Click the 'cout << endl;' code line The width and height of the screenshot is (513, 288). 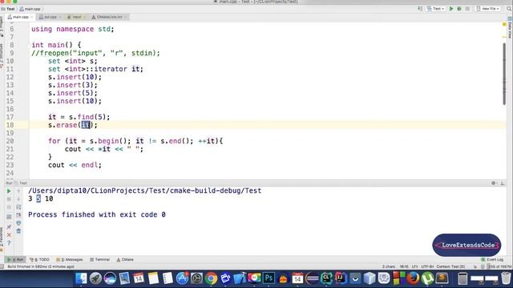pyautogui.click(x=75, y=165)
